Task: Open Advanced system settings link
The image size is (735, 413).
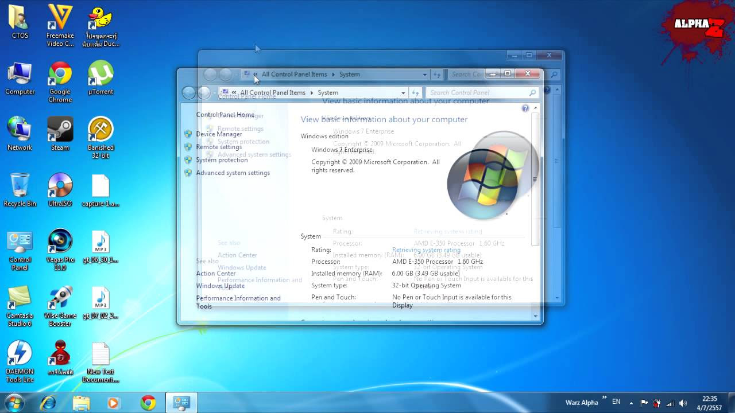Action: [x=233, y=173]
